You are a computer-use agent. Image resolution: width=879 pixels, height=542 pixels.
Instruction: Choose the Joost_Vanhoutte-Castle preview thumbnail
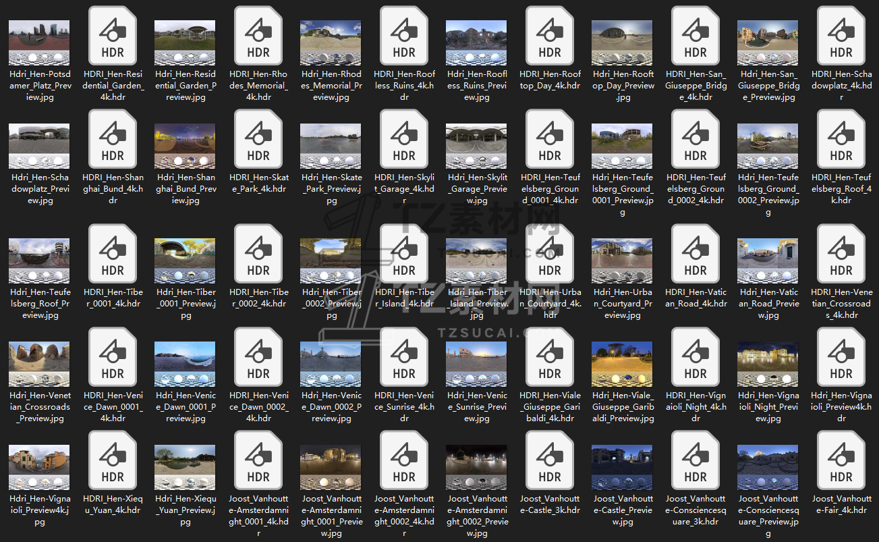622,467
